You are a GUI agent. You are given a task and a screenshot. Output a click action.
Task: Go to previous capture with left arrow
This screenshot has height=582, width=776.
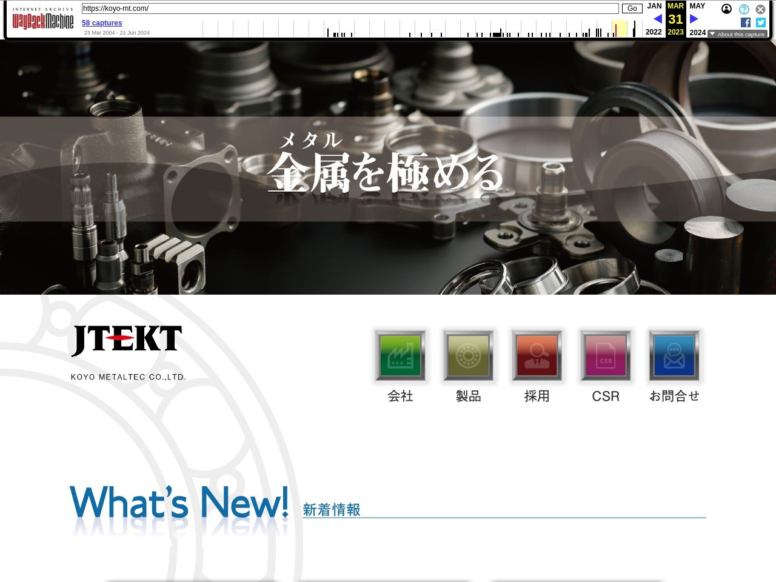point(657,19)
